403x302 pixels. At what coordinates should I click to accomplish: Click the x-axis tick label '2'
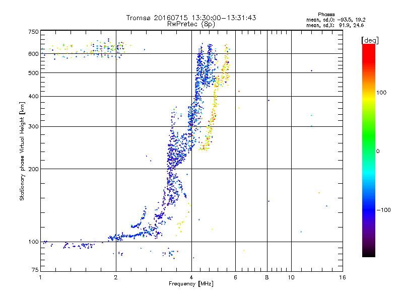[x=116, y=278]
